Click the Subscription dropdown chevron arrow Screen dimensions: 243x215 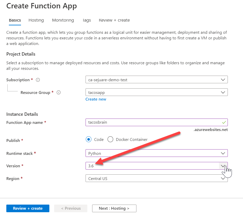[x=223, y=79]
